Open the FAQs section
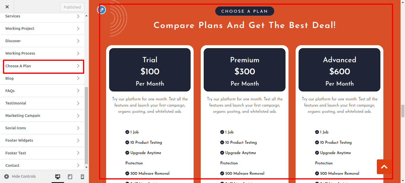The image size is (405, 183). coord(10,91)
